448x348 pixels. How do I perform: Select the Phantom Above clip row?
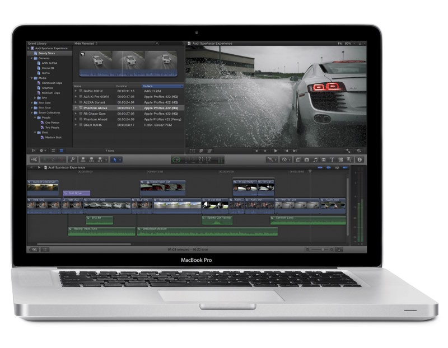128,108
